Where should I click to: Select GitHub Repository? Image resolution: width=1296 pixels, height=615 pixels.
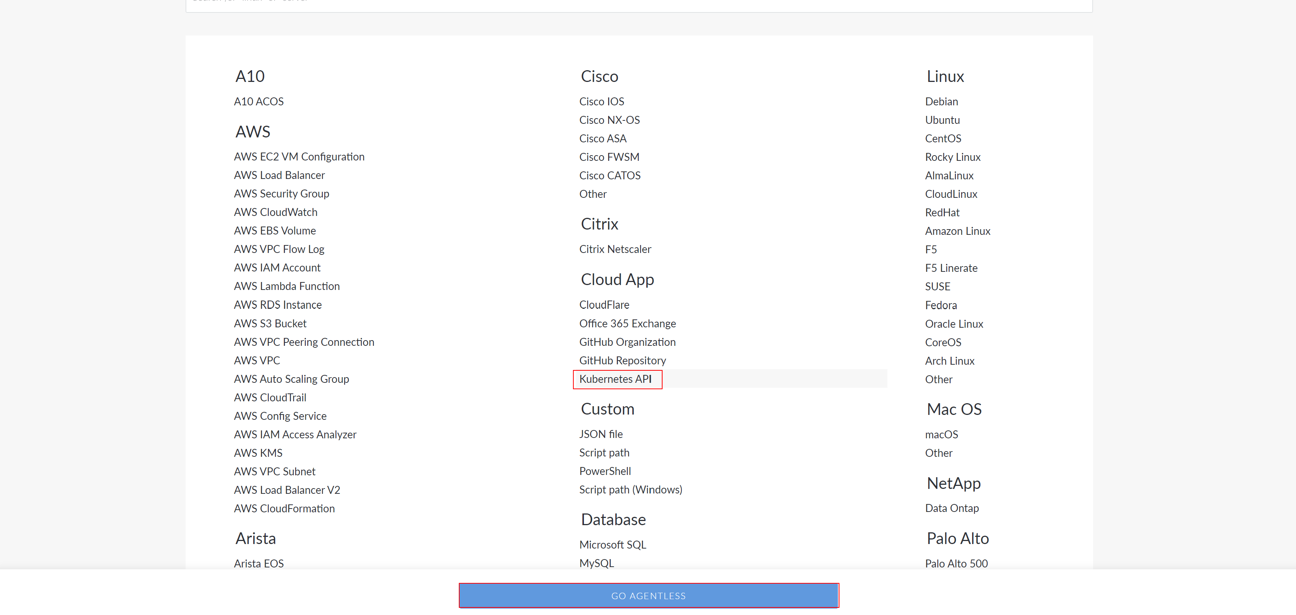coord(622,361)
